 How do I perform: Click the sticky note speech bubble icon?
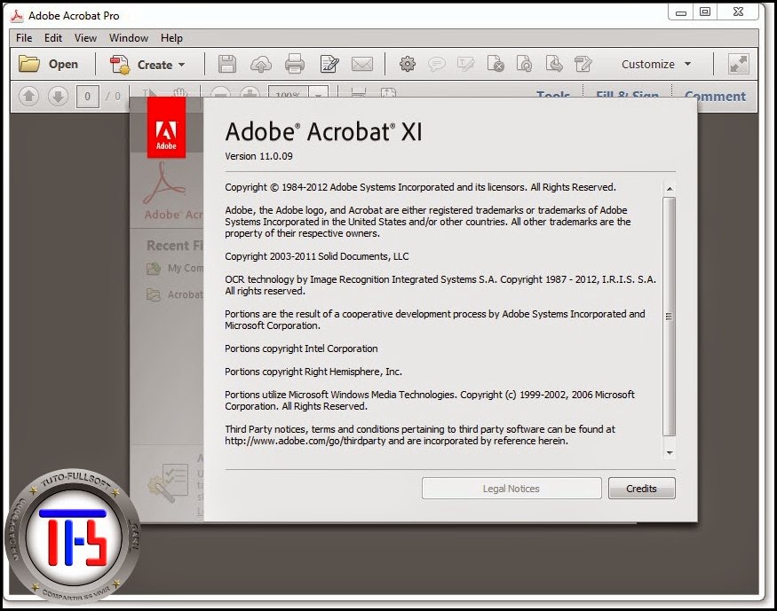click(437, 64)
